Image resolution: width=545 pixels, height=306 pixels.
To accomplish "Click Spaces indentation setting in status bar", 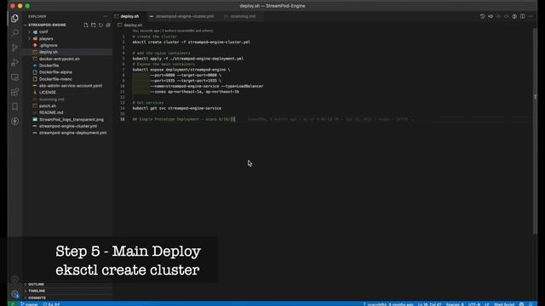I will tap(455, 304).
